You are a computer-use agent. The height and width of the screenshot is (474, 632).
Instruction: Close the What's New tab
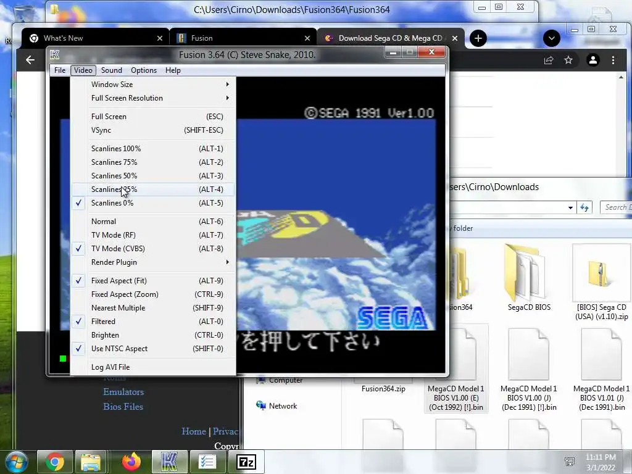pos(160,38)
